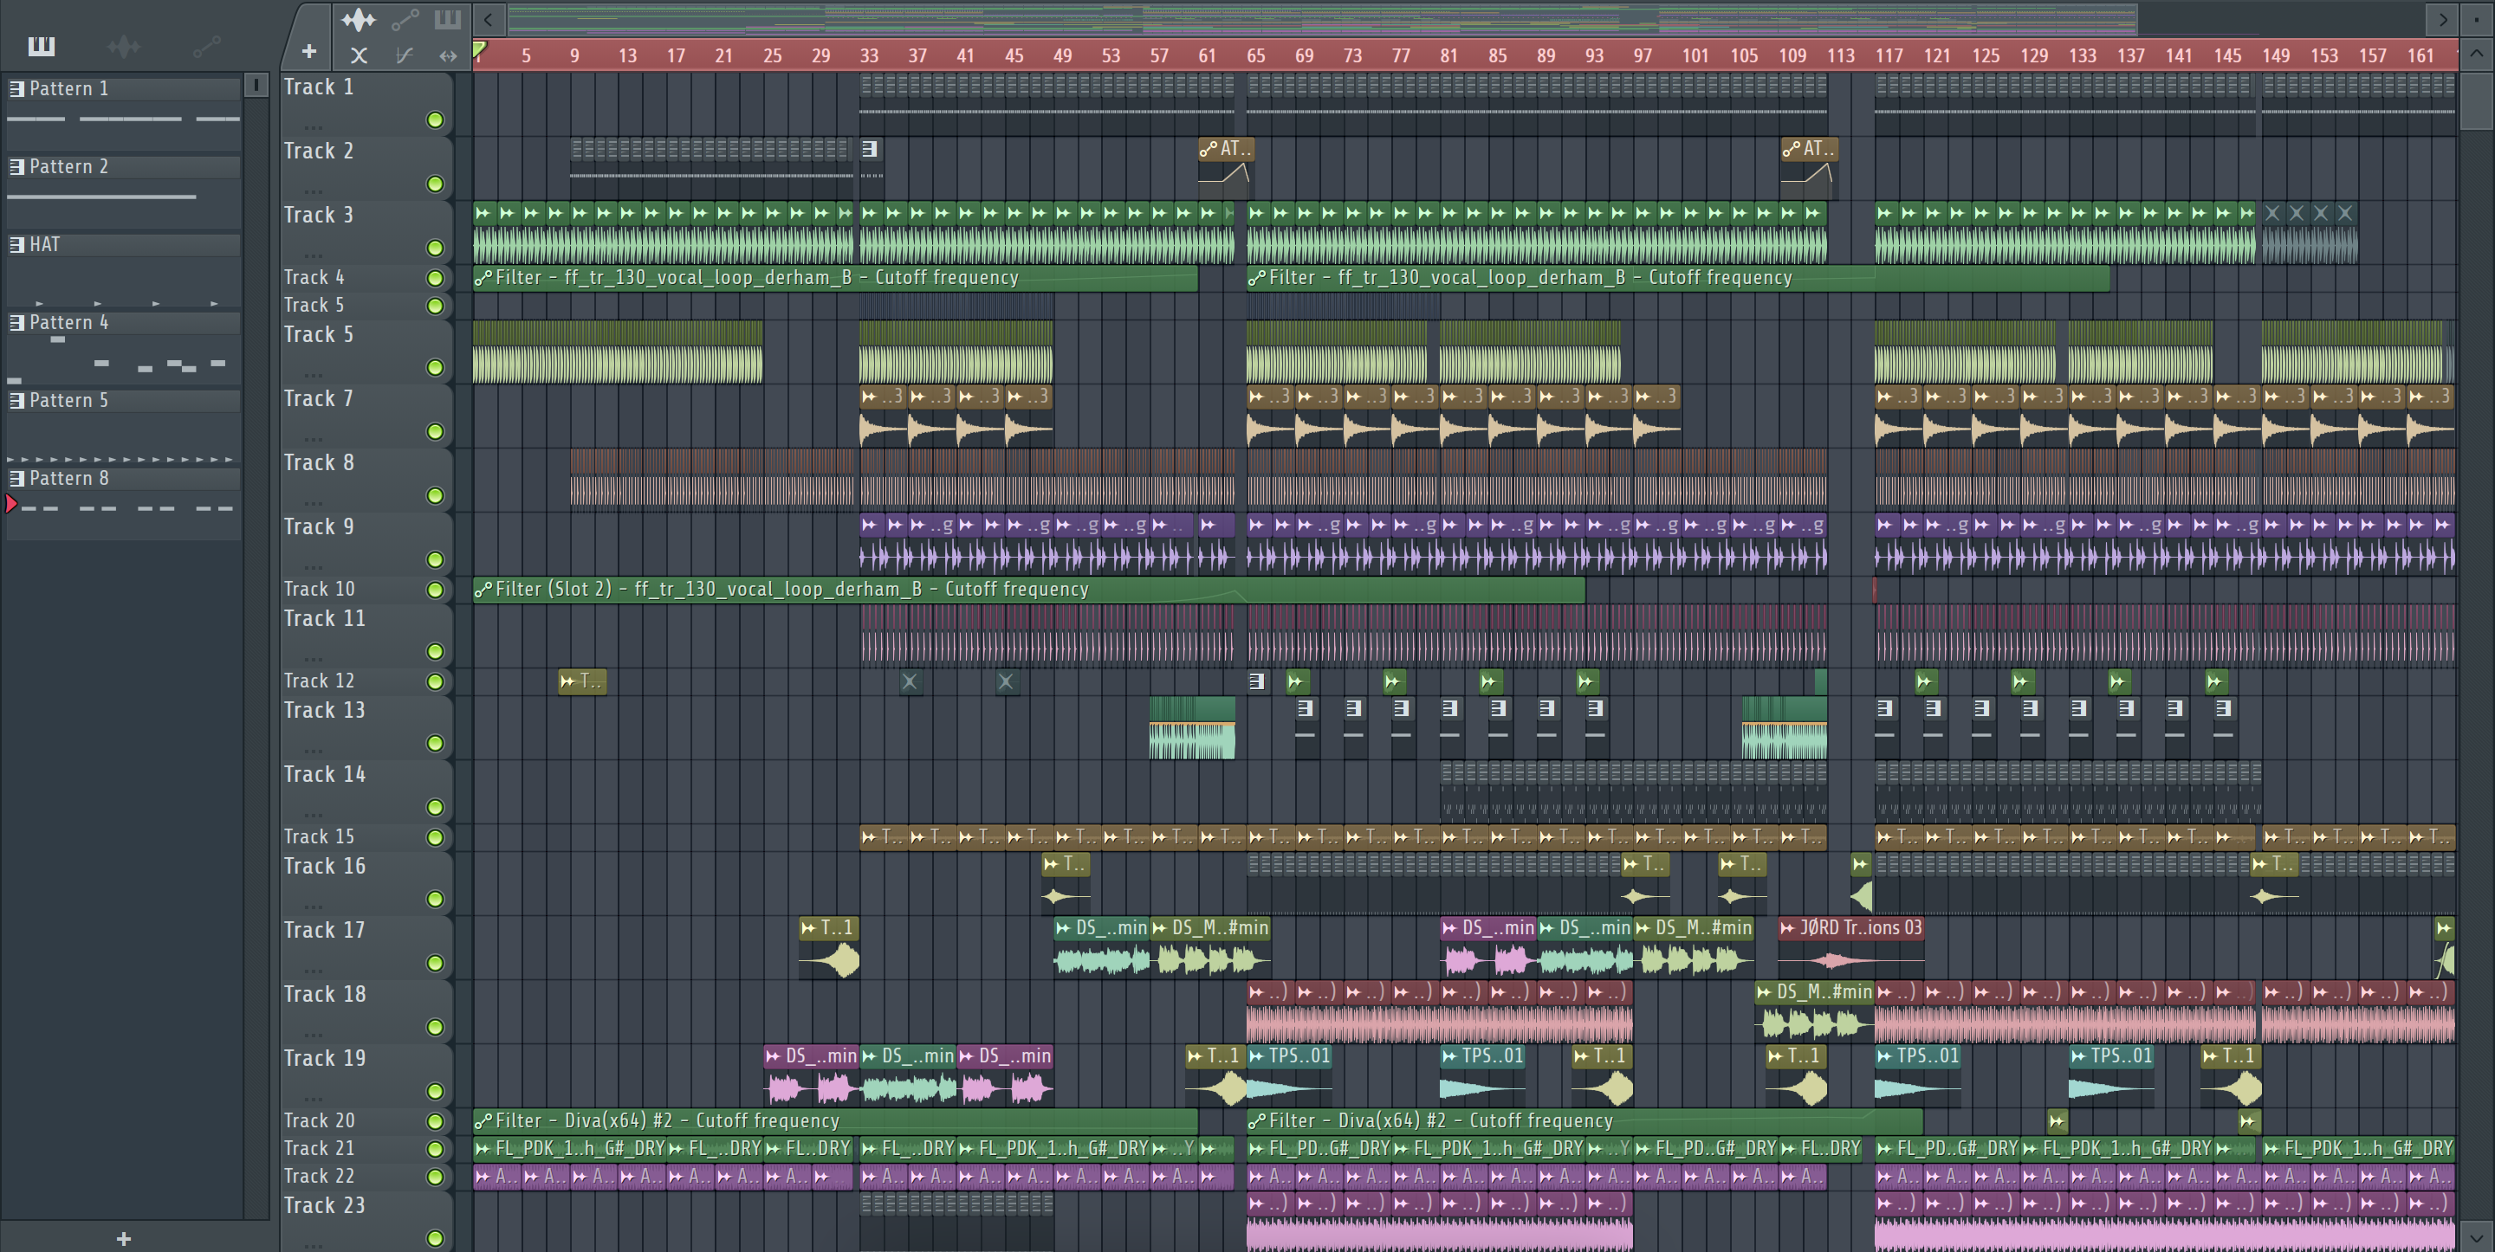Click the Pattern 1 piano icon in picker
This screenshot has height=1252, width=2495.
[x=16, y=89]
